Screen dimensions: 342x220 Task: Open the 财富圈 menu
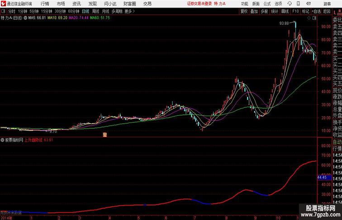pyautogui.click(x=129, y=4)
